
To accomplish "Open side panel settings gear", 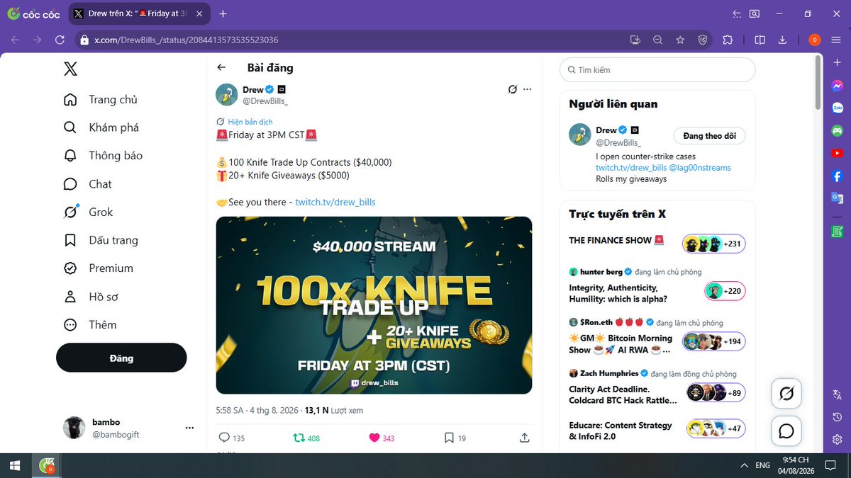I will (838, 439).
